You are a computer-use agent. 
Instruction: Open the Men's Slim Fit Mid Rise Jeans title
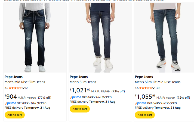pos(158,82)
